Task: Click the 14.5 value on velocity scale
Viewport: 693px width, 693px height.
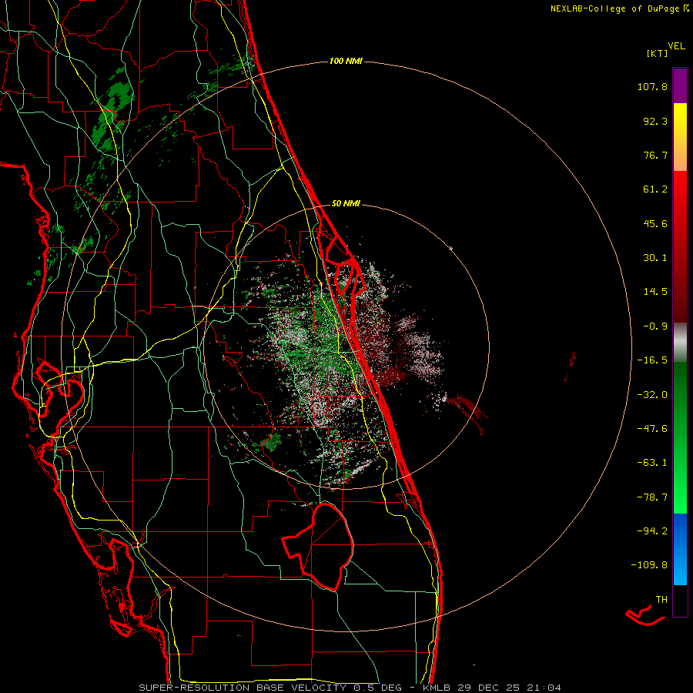Action: pyautogui.click(x=655, y=292)
